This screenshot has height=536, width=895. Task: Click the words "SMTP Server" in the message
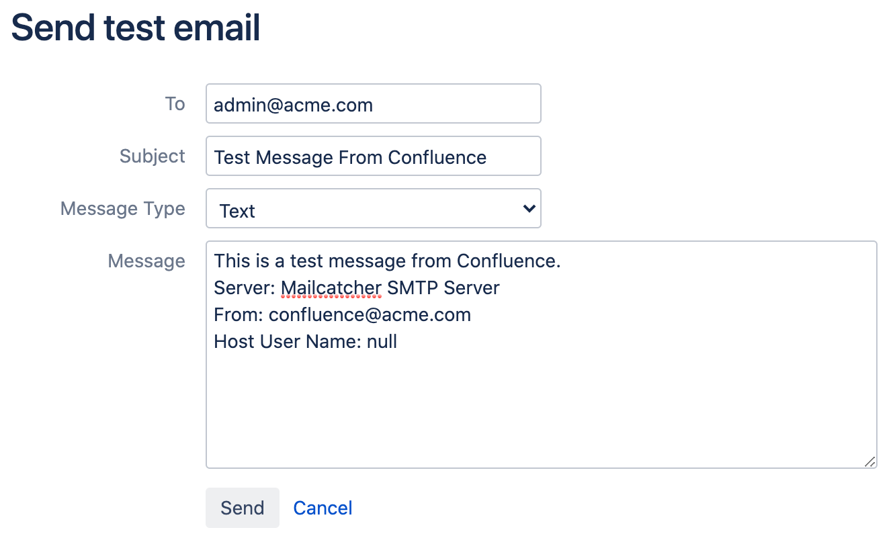tap(443, 288)
